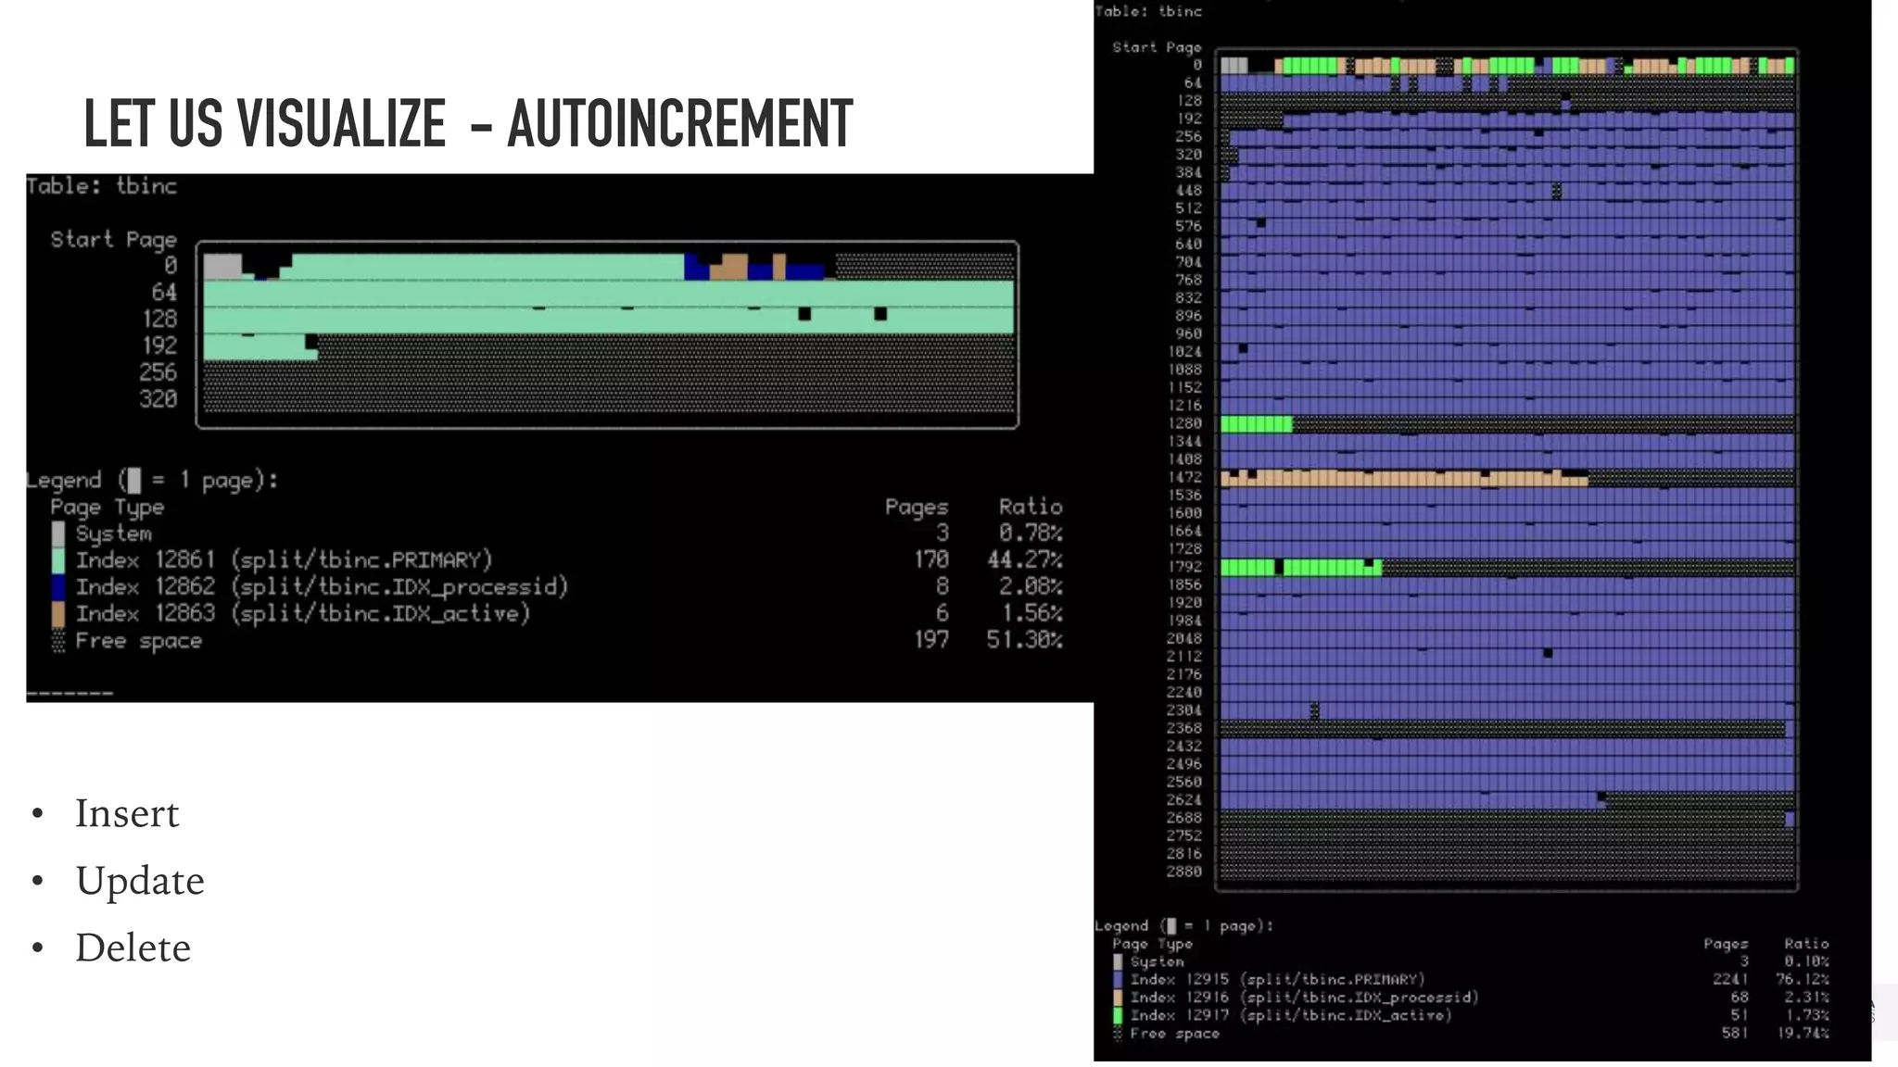Click 'Index 12915 (split/tbinc.PRIMARY)' legend entry

(x=1278, y=980)
